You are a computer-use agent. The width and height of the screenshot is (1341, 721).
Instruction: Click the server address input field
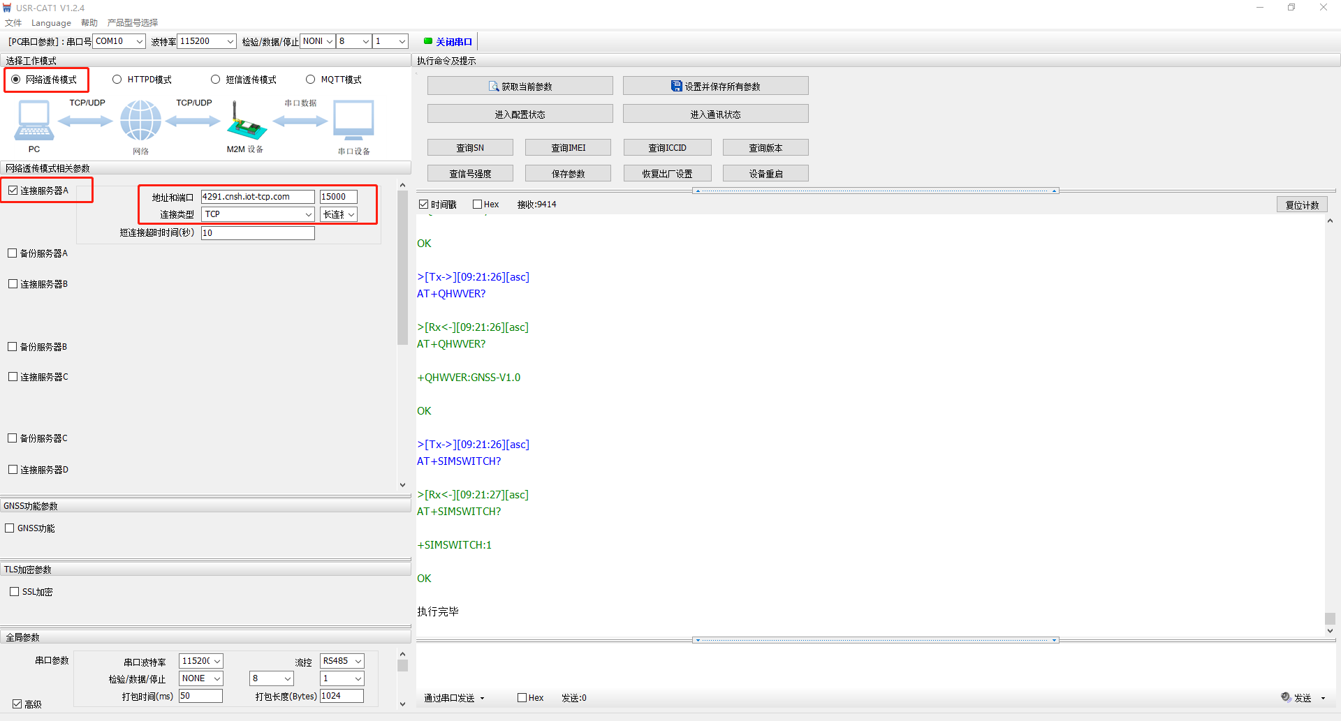tap(257, 197)
